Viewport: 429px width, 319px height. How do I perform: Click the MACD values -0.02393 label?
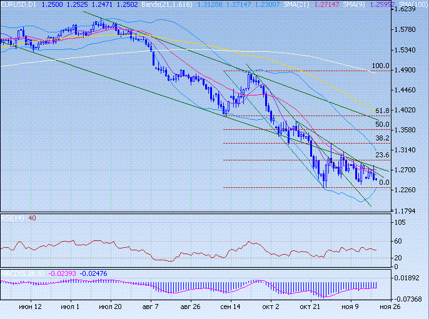[62, 273]
